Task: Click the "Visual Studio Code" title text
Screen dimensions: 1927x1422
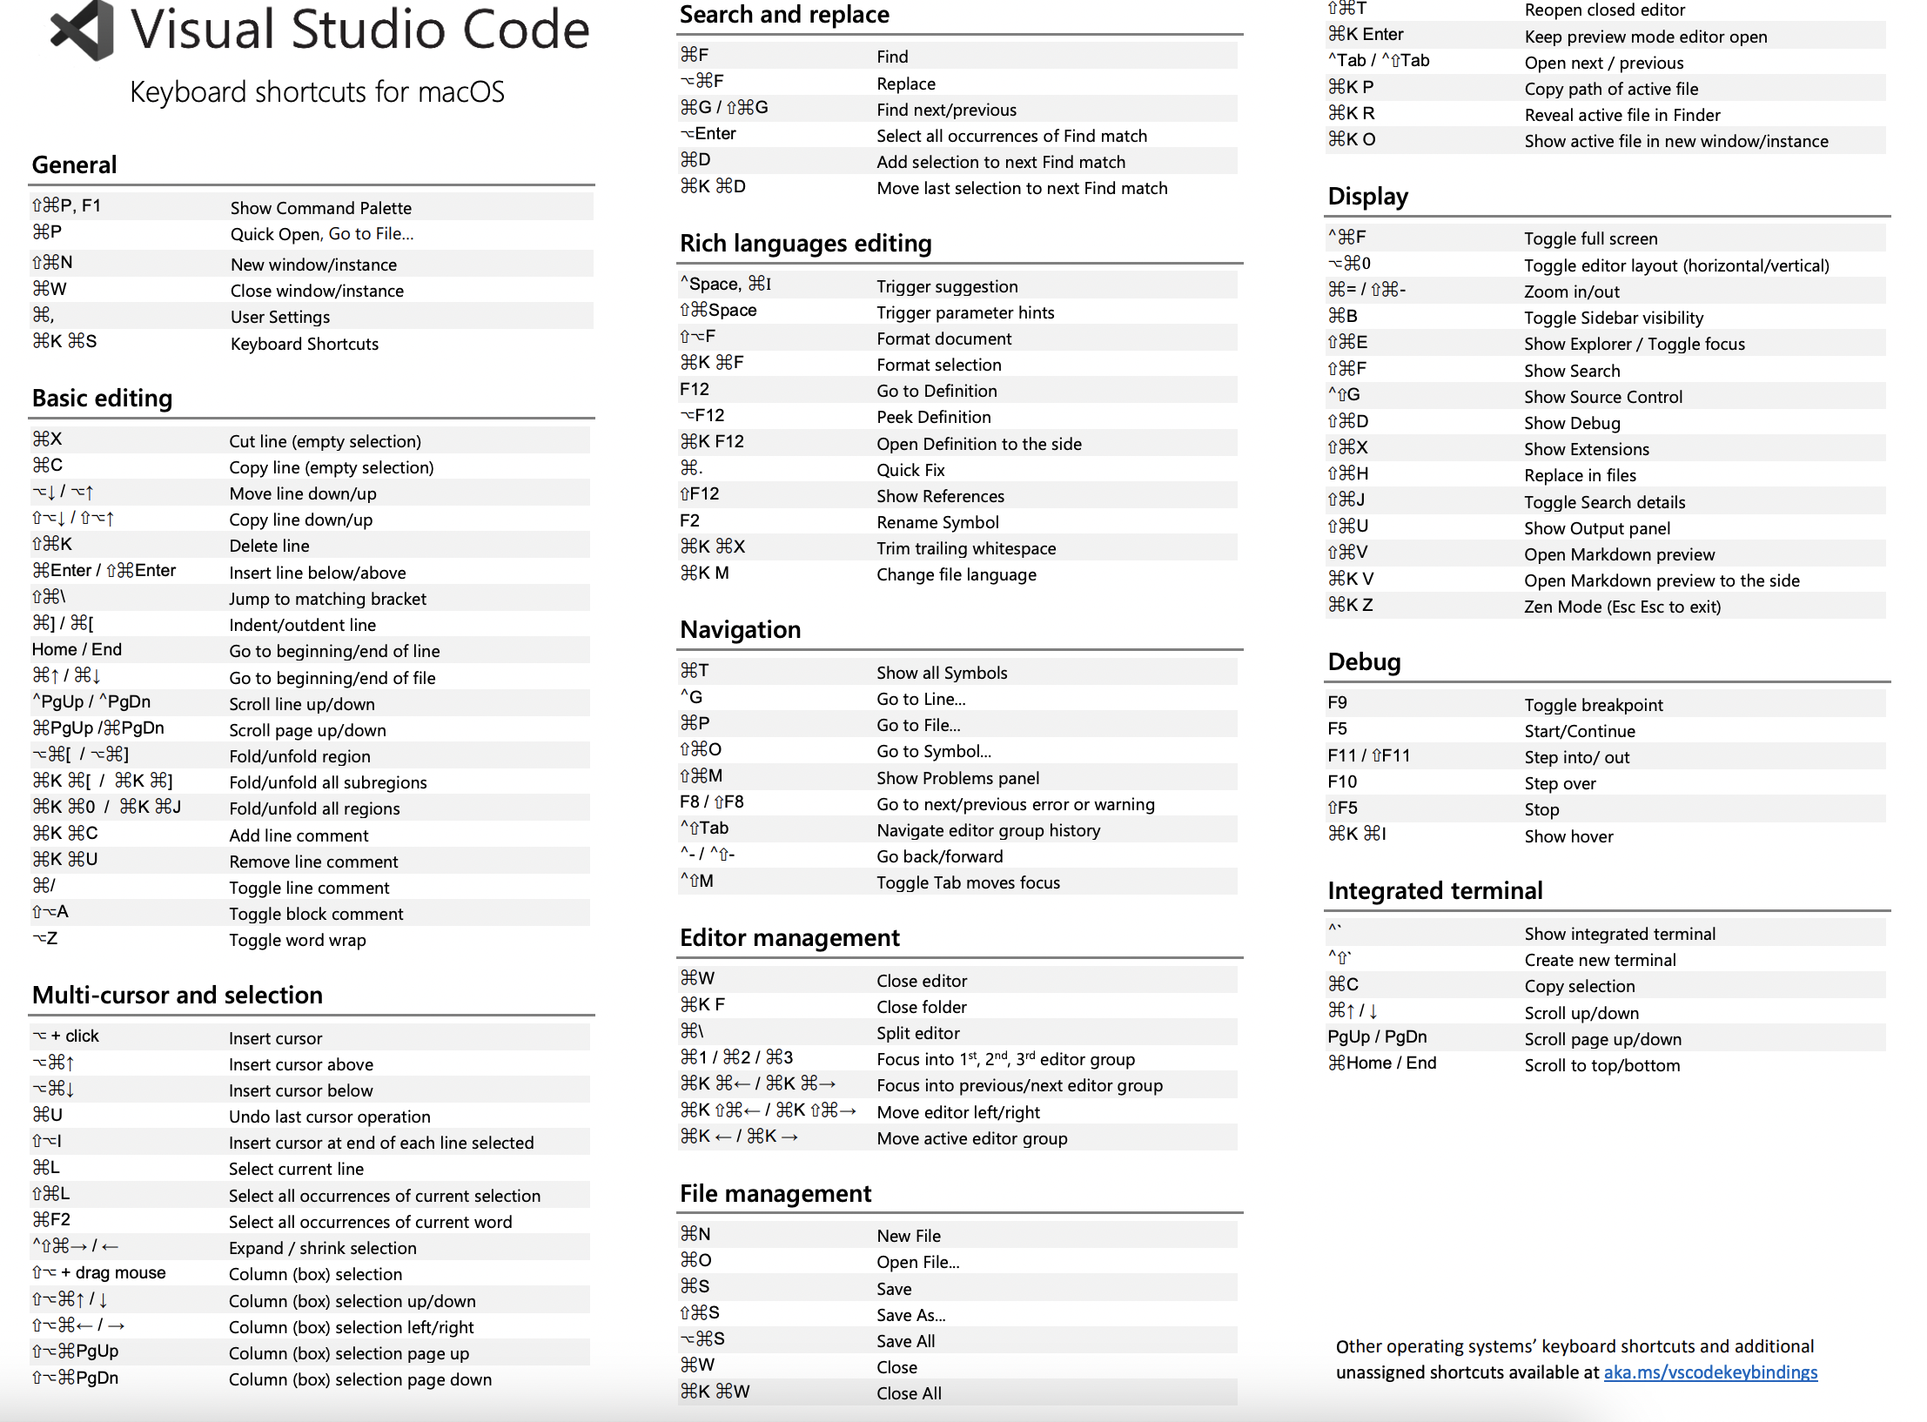Action: [360, 30]
